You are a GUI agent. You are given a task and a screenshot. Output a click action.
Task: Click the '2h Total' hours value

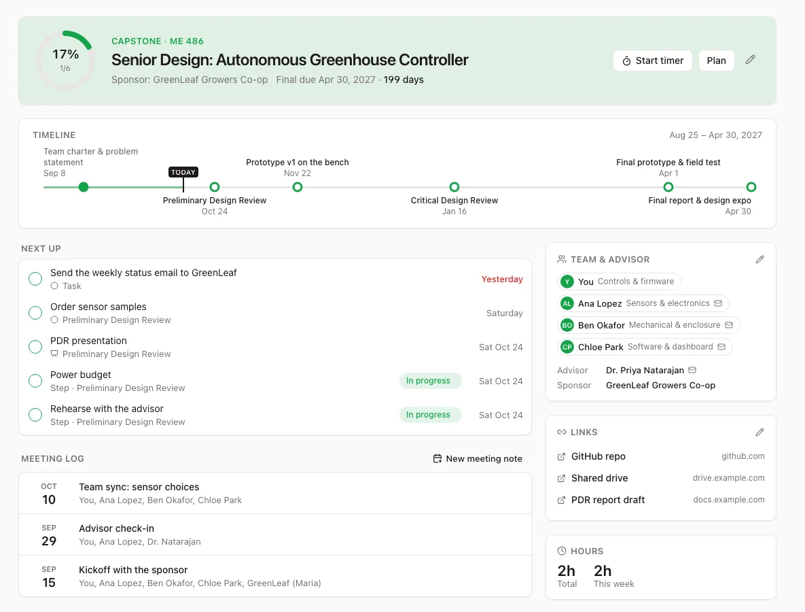(x=567, y=576)
